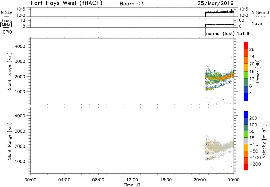Click the '04:00' time tick label

point(64,180)
